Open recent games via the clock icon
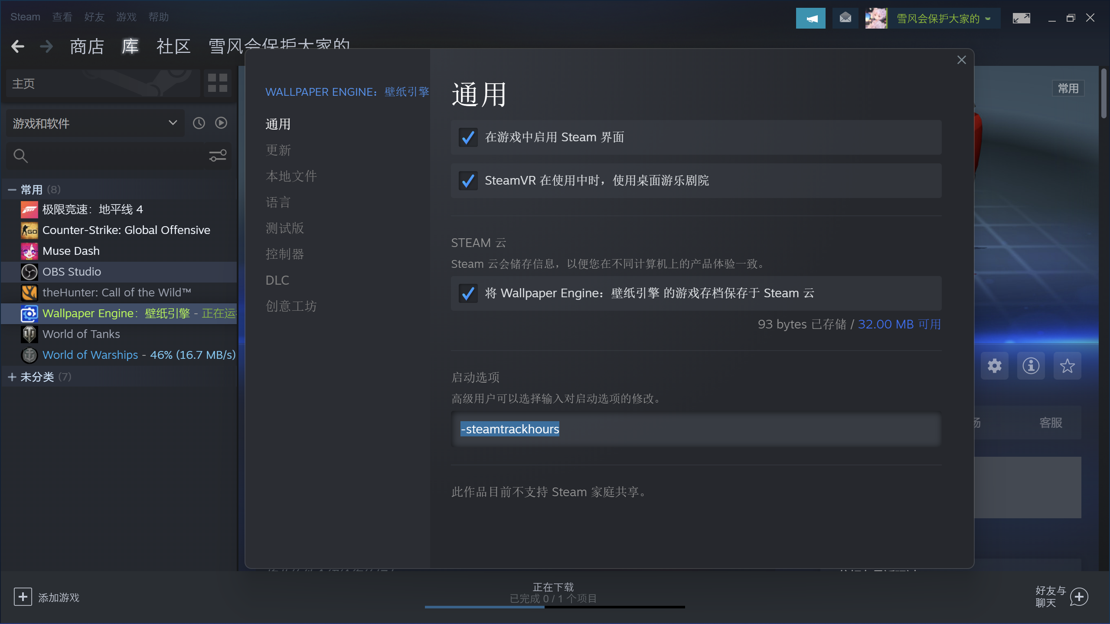 (199, 123)
